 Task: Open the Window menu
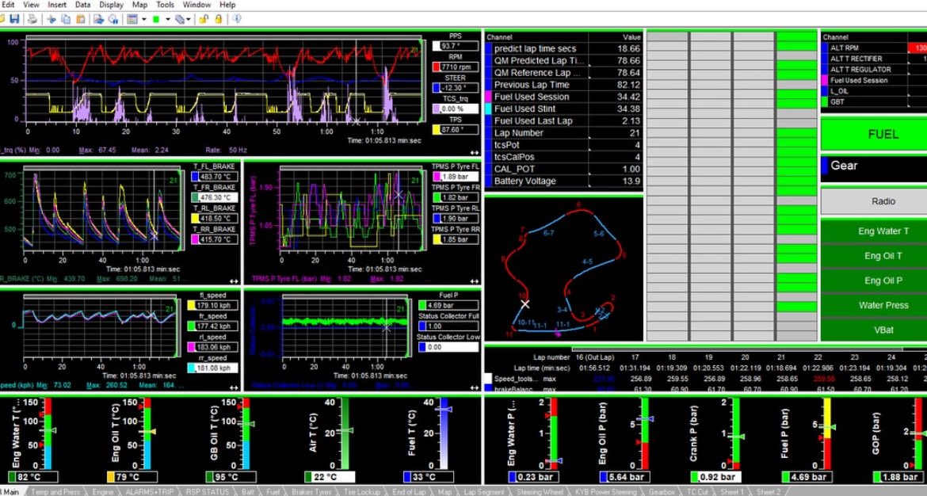tap(196, 5)
